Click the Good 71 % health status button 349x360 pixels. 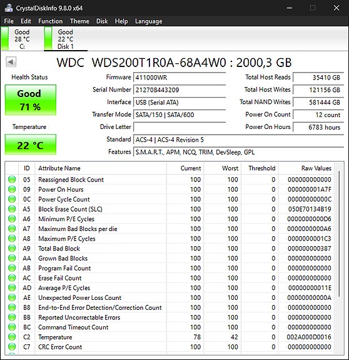point(31,100)
